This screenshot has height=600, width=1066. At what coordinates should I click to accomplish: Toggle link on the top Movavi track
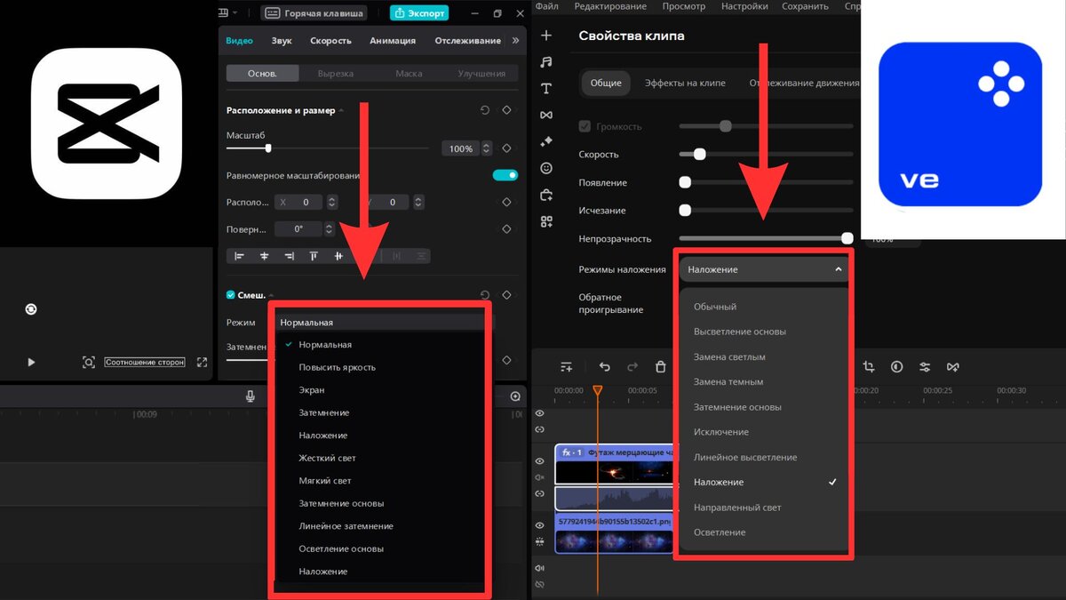click(539, 429)
